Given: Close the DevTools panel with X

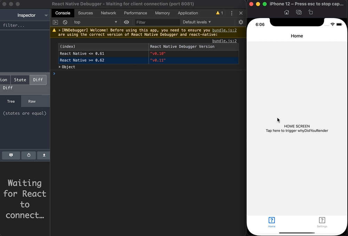Looking at the screenshot, I should (241, 13).
